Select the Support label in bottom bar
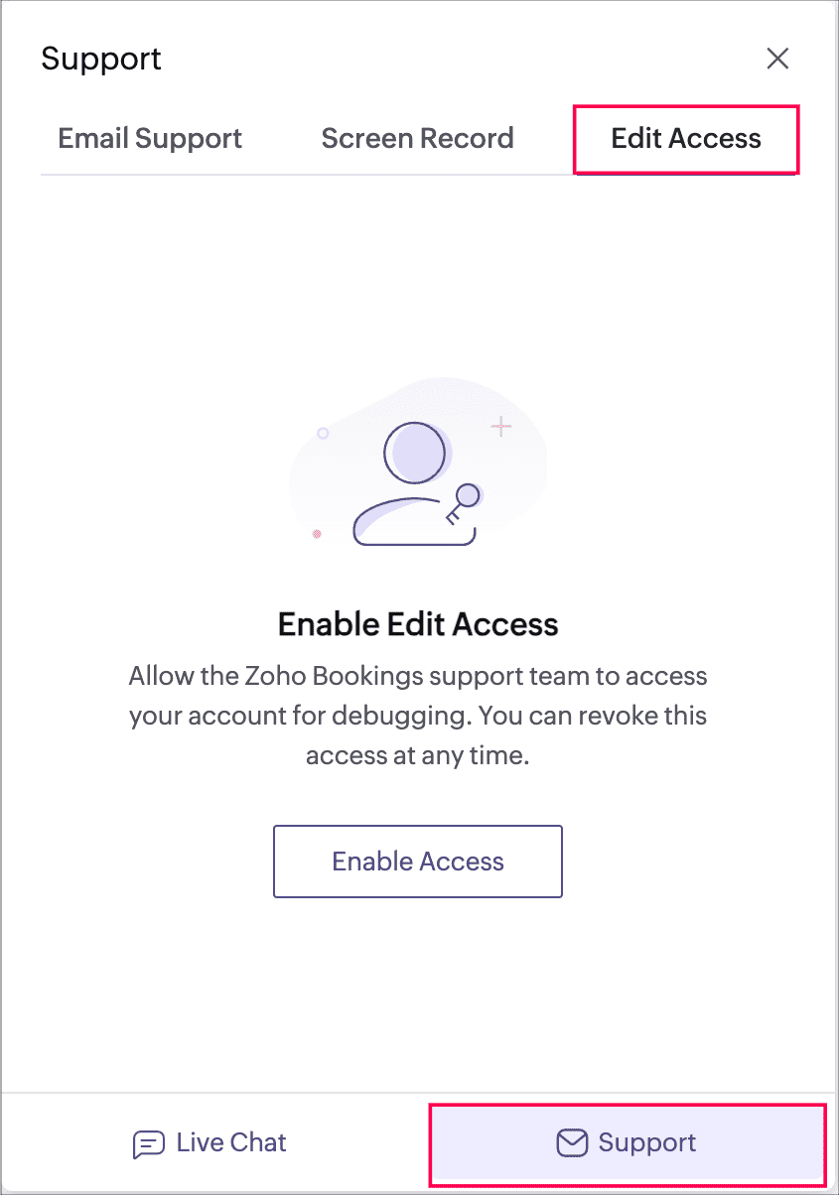839x1195 pixels. point(647,1143)
